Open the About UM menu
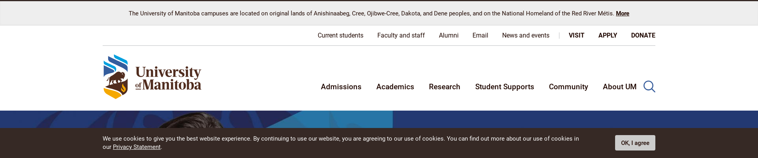The width and height of the screenshot is (758, 158). (619, 87)
